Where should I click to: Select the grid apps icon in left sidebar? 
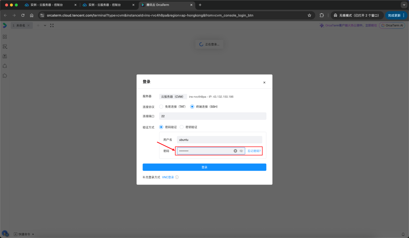(4, 36)
